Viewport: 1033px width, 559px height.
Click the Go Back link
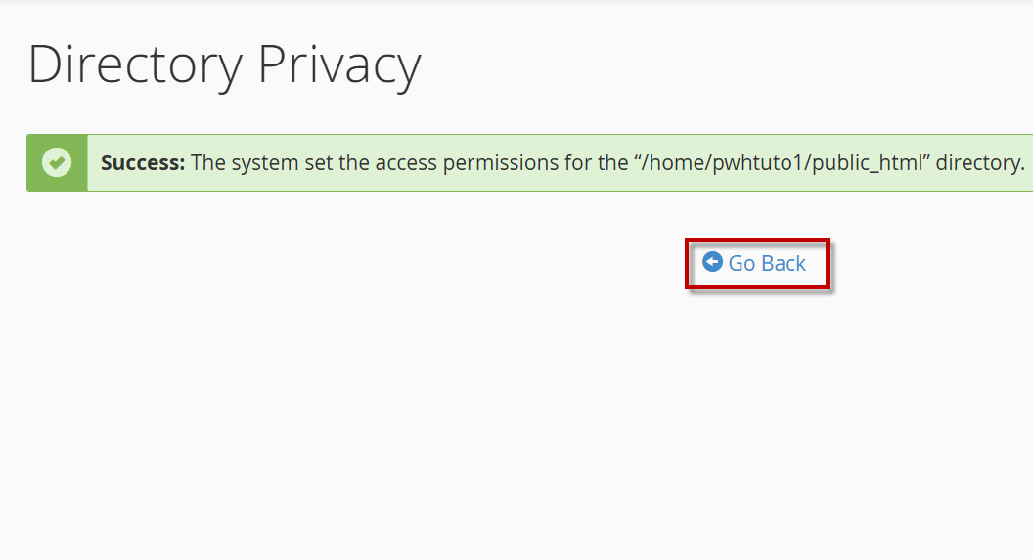[766, 264]
